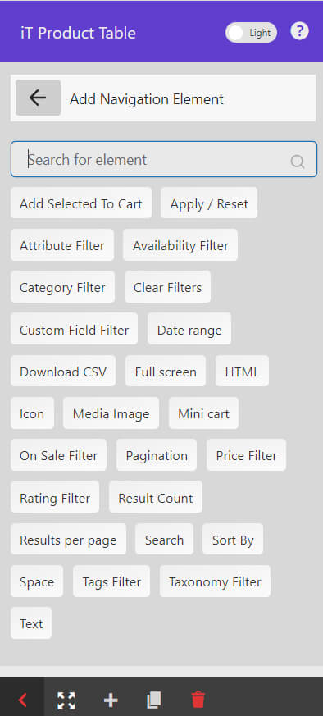
Task: Choose the Taxonomy Filter element
Action: [215, 581]
